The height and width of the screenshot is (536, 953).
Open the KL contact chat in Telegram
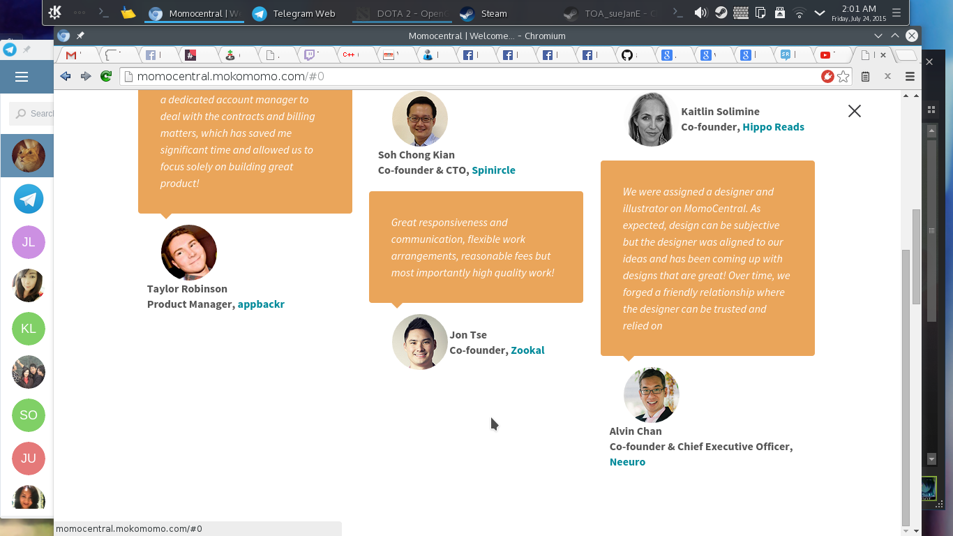[29, 329]
